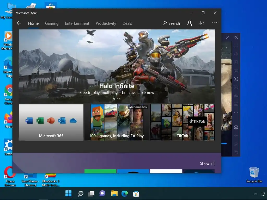Open the Chat (Teams) taskbar icon
This screenshot has height=200, width=267.
[x=102, y=193]
